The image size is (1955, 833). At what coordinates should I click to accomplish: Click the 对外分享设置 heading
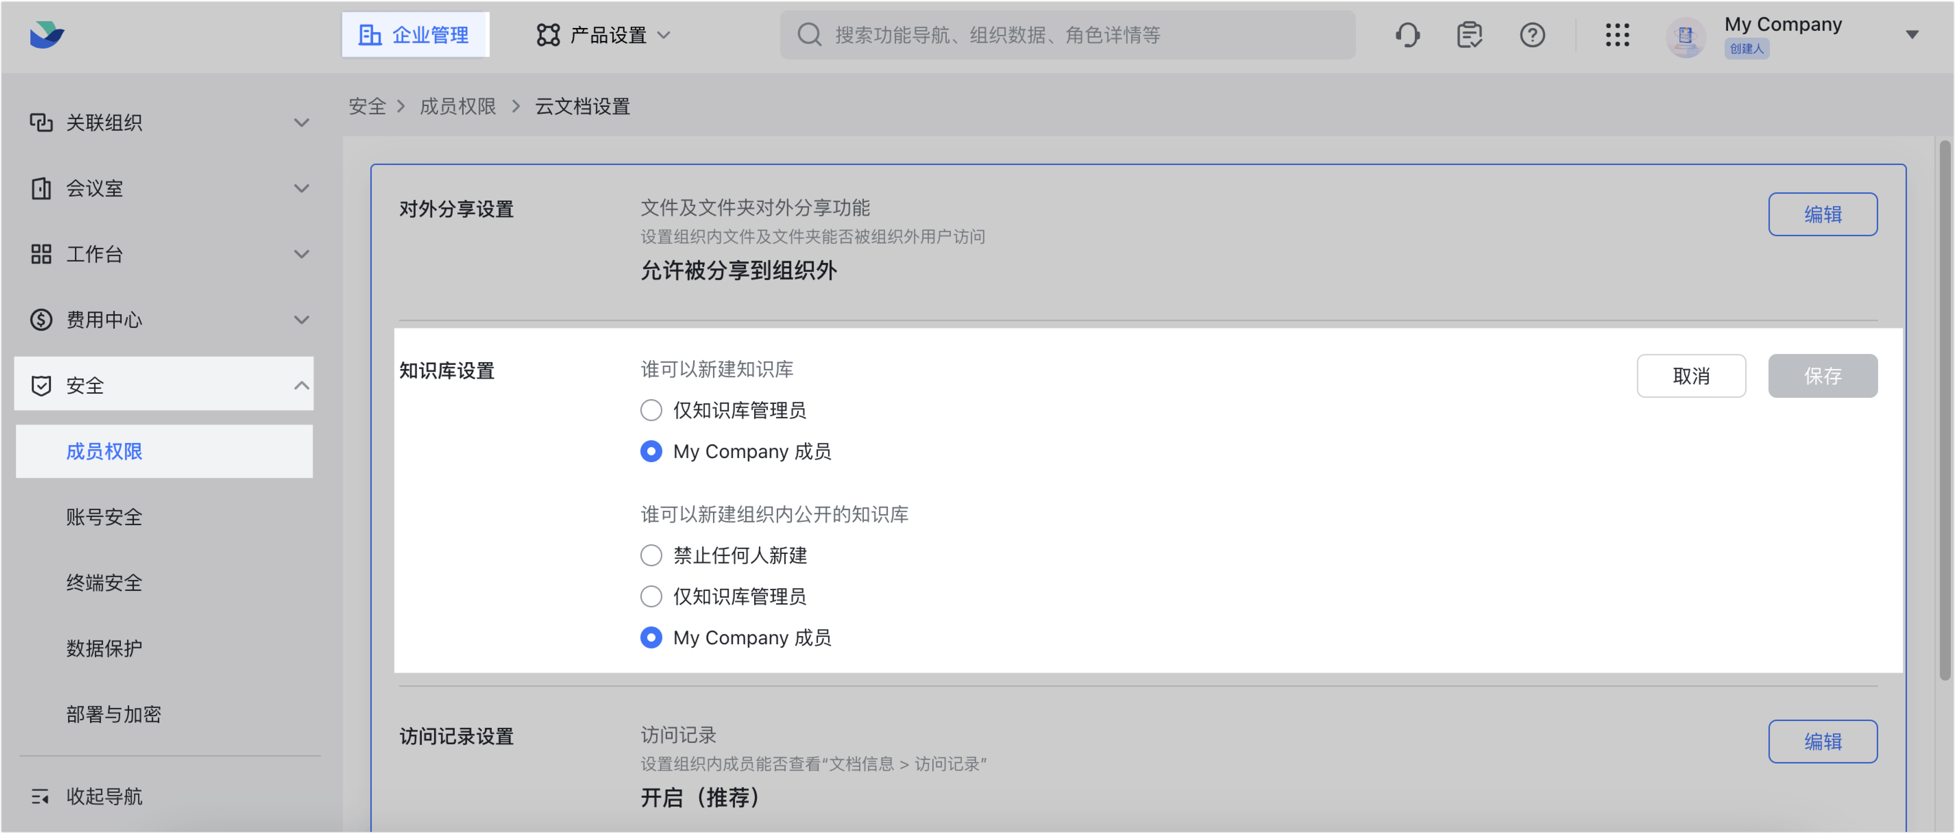point(456,209)
